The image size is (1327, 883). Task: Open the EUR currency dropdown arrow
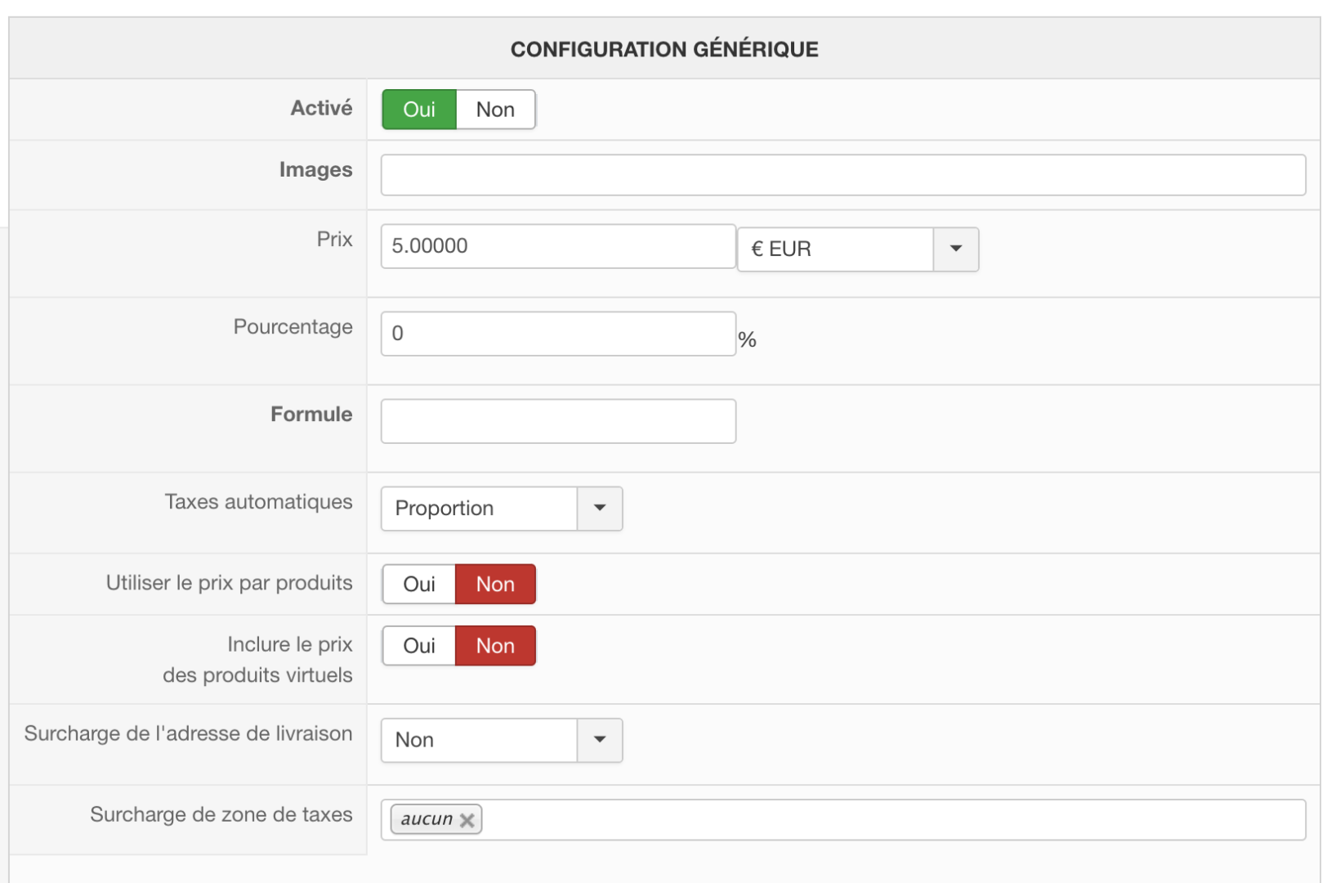point(955,249)
